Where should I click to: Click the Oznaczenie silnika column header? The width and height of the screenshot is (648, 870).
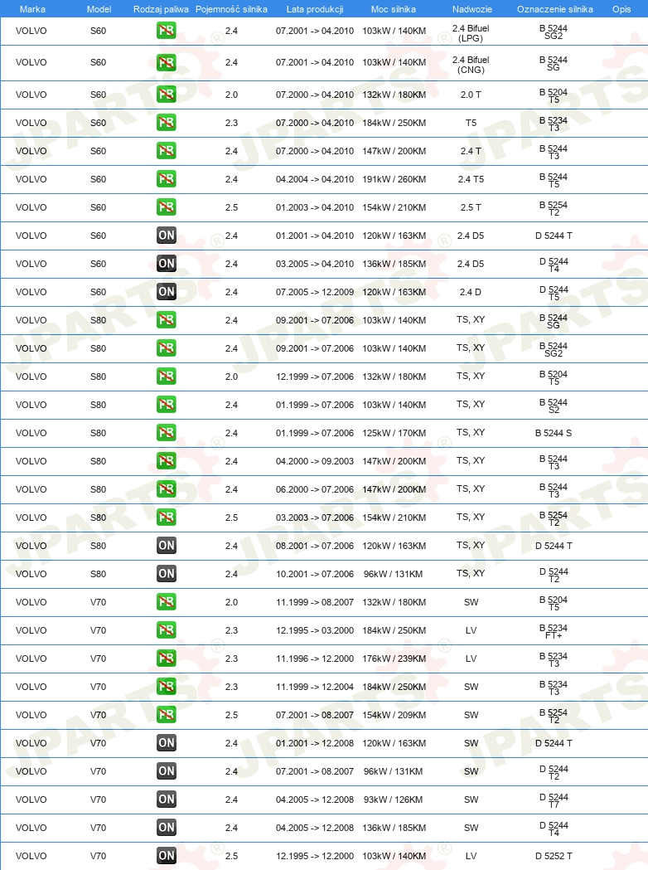pos(555,9)
